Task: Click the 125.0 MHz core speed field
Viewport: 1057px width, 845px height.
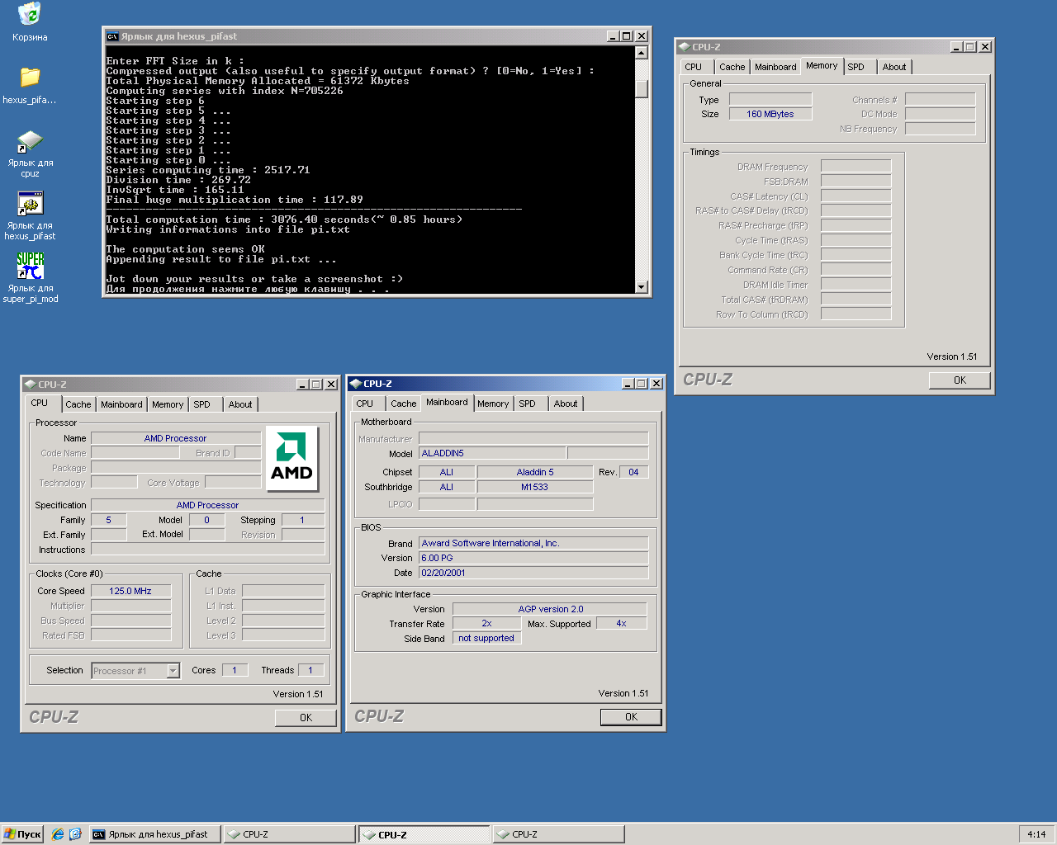Action: tap(130, 592)
